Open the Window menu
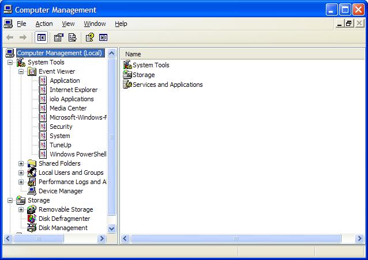Image resolution: width=368 pixels, height=260 pixels. click(x=95, y=24)
